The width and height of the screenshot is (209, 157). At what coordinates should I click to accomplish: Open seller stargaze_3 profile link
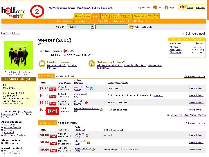click(81, 94)
